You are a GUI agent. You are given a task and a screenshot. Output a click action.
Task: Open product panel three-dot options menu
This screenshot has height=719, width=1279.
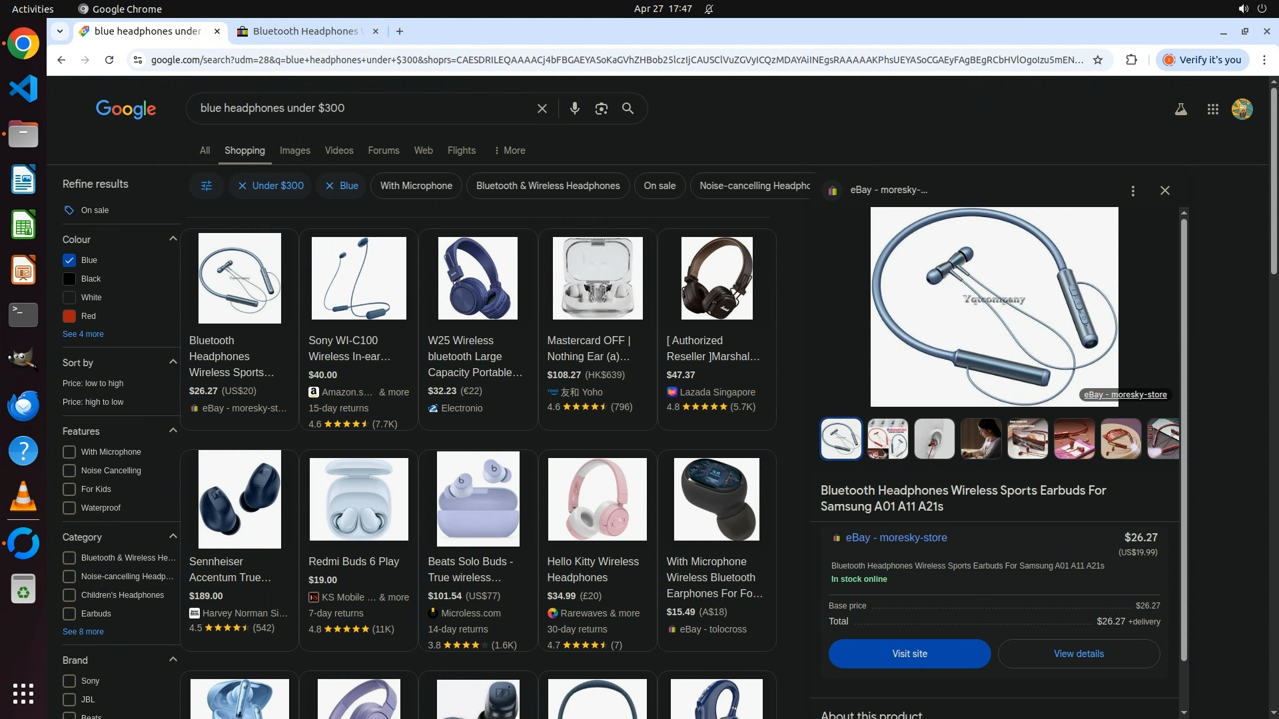[x=1132, y=191]
